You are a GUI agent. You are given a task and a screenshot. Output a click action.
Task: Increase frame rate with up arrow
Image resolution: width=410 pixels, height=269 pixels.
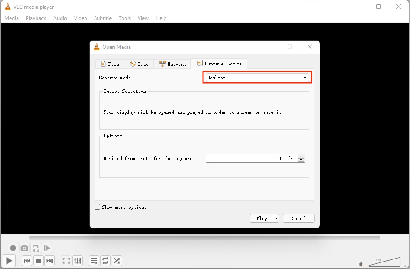coord(301,157)
